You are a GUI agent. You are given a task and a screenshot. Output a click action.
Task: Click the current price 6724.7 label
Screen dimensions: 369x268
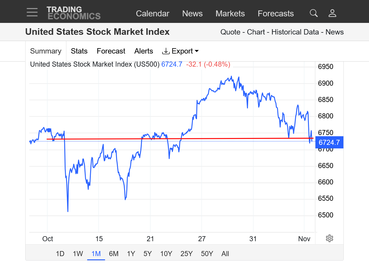(329, 142)
